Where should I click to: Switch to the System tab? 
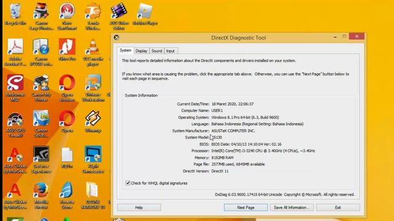125,50
